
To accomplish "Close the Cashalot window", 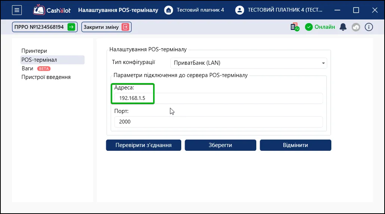I will click(x=375, y=10).
